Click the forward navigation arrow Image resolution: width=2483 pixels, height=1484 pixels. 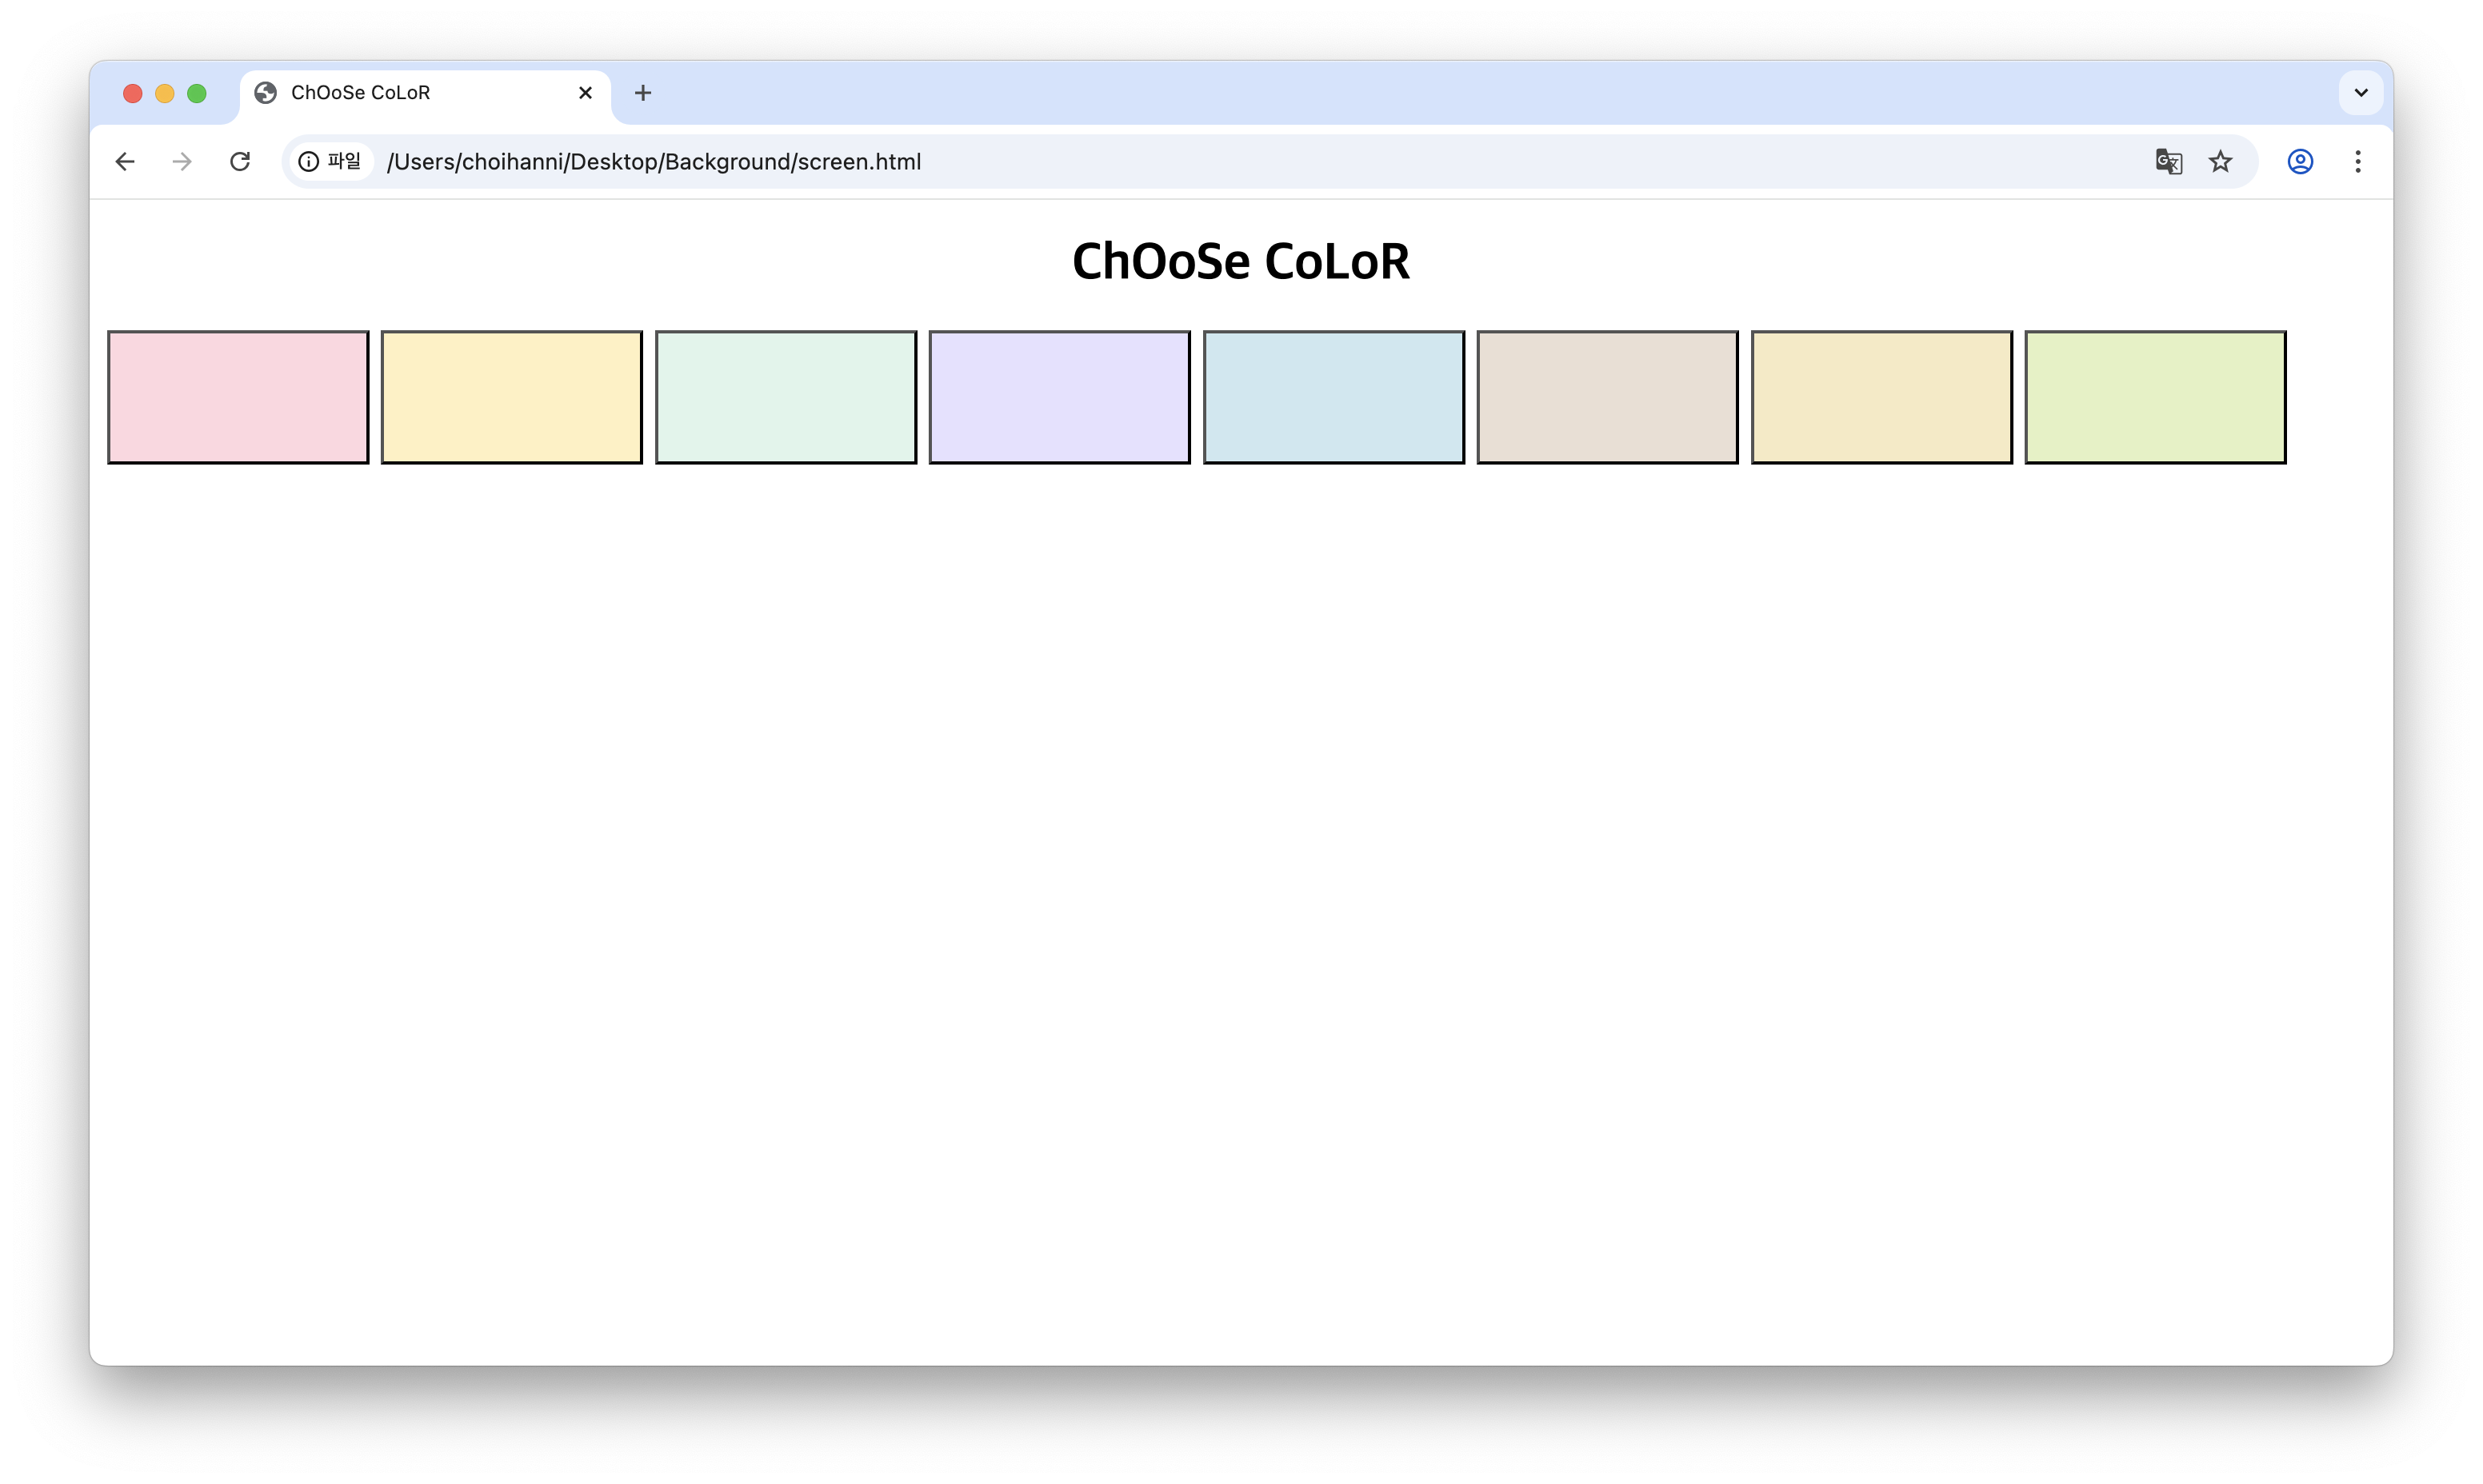(182, 162)
